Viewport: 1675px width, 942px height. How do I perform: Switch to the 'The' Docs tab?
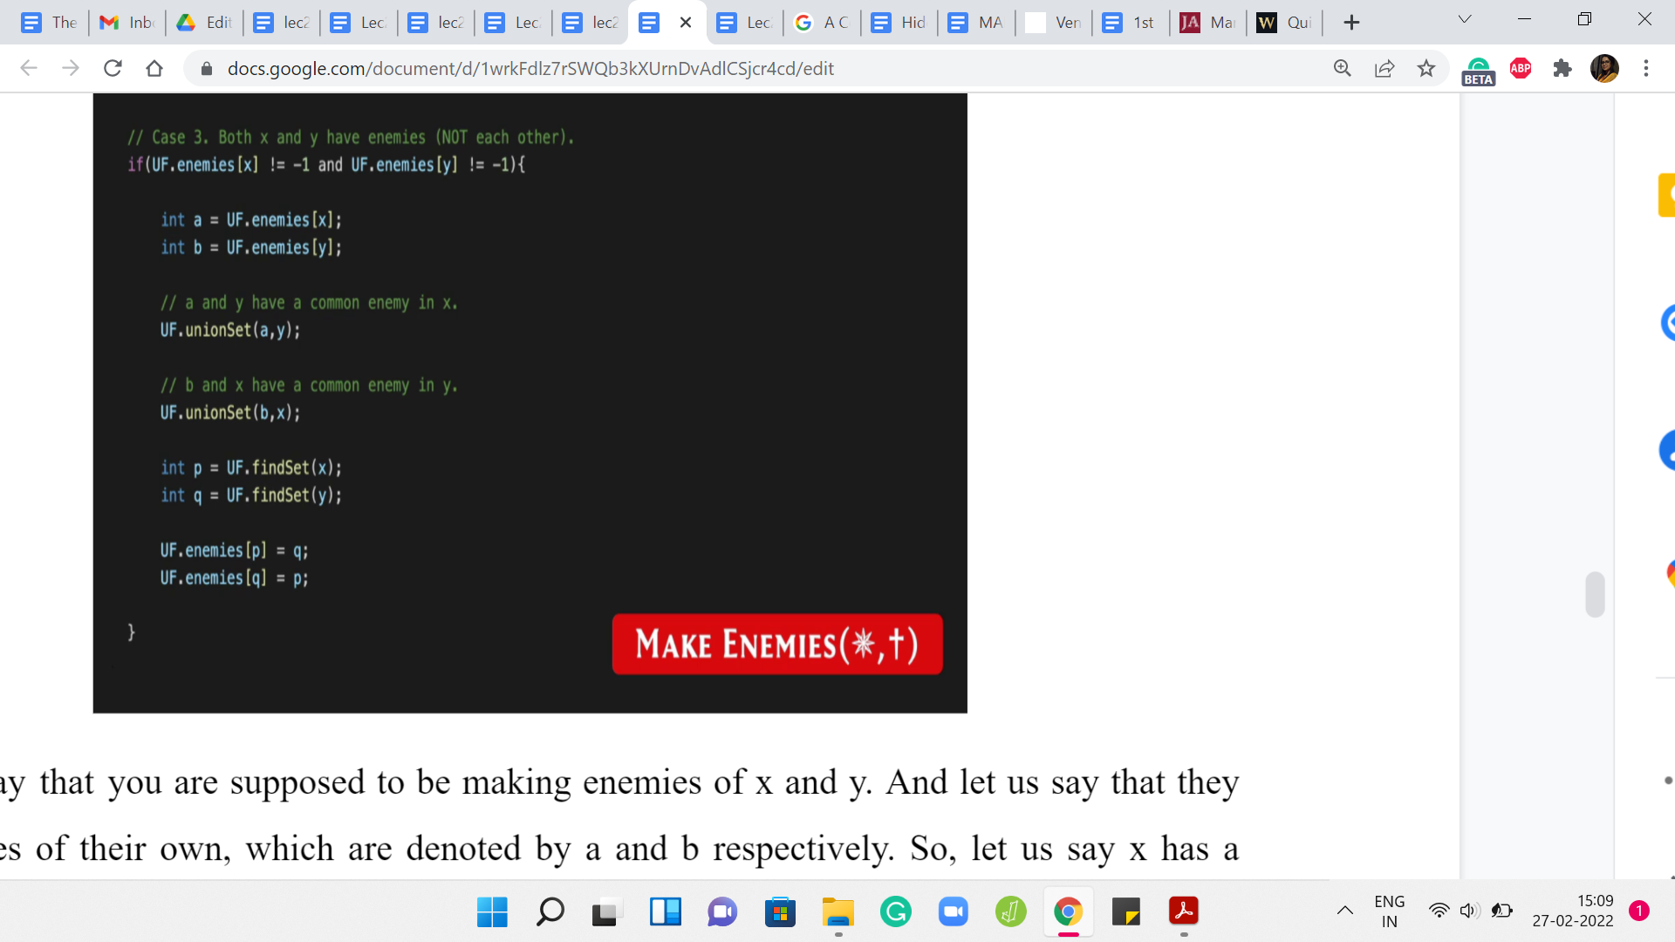pyautogui.click(x=49, y=23)
